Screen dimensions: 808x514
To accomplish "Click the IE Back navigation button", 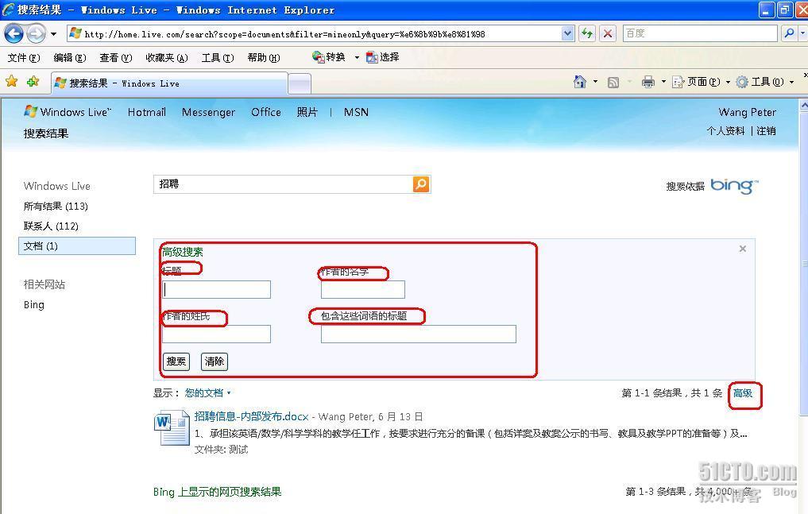I will [x=14, y=34].
